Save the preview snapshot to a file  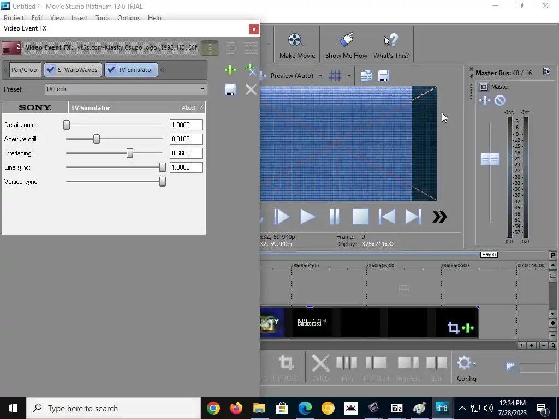[x=384, y=75]
